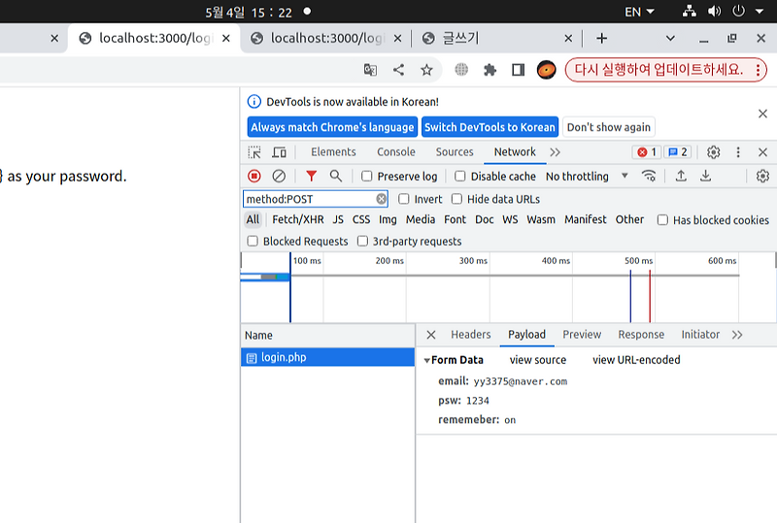Toggle device toolbar emulation icon

[x=280, y=152]
